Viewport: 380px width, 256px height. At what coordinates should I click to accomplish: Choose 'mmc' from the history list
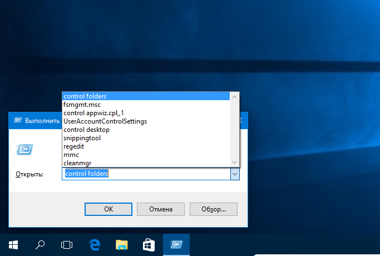pos(146,155)
